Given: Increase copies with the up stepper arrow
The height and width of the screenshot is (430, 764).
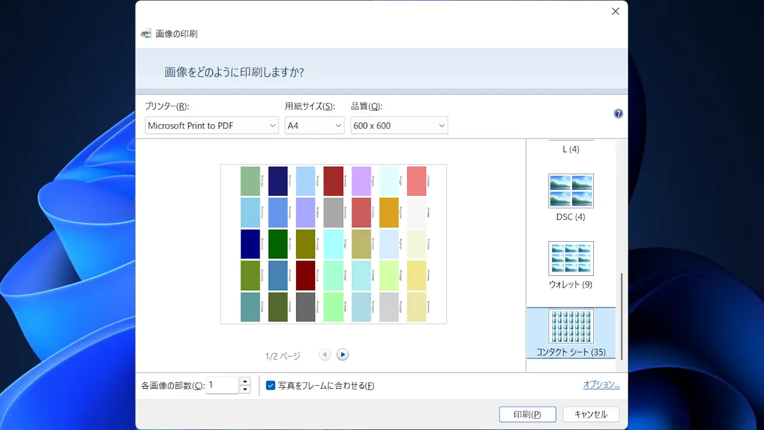Looking at the screenshot, I should coord(245,381).
